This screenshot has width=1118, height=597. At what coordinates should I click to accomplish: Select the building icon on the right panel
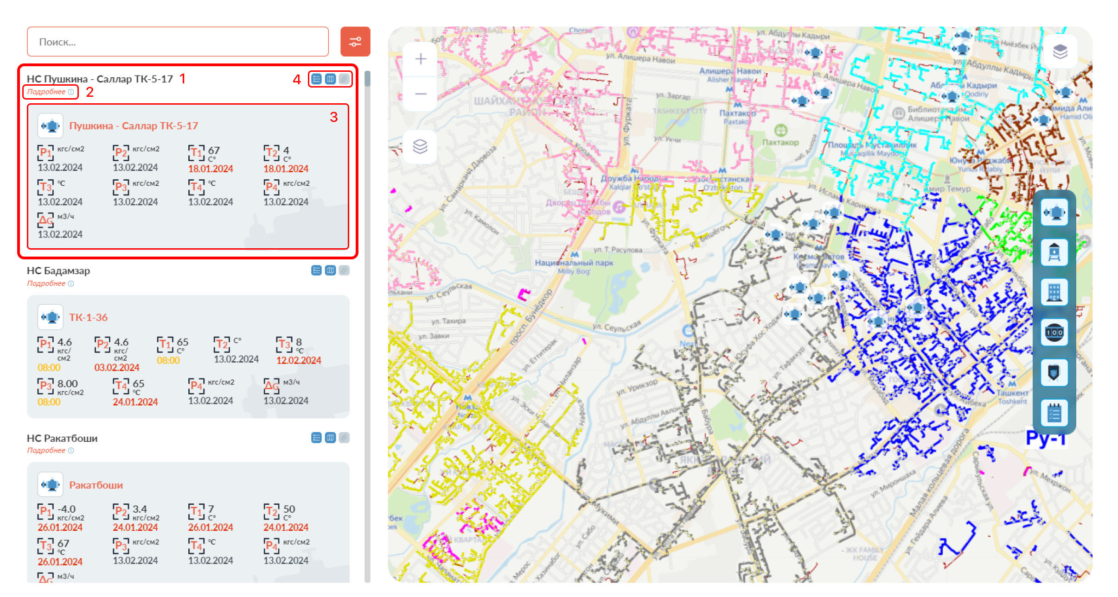pos(1054,292)
